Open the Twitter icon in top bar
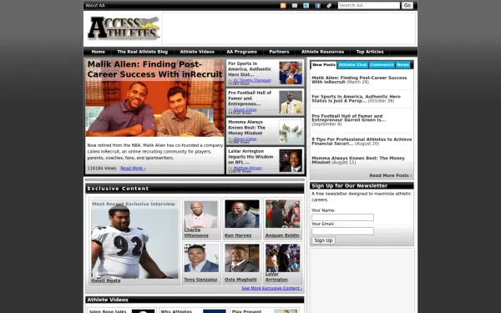Image resolution: width=501 pixels, height=313 pixels. coord(306,6)
